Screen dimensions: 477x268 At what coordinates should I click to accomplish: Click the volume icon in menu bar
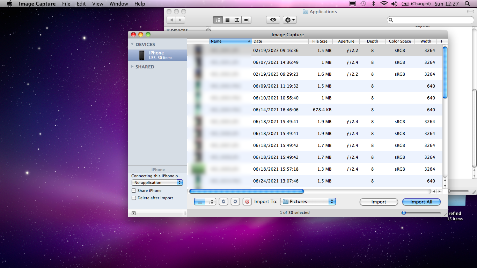coord(394,4)
